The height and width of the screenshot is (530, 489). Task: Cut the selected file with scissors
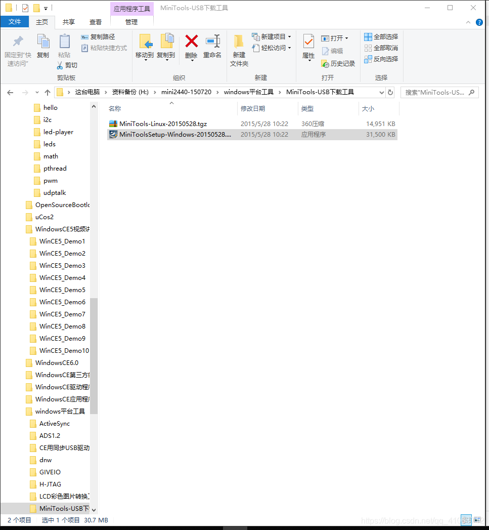67,65
